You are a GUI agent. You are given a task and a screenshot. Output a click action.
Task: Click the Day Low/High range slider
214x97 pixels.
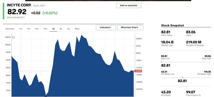(186, 62)
